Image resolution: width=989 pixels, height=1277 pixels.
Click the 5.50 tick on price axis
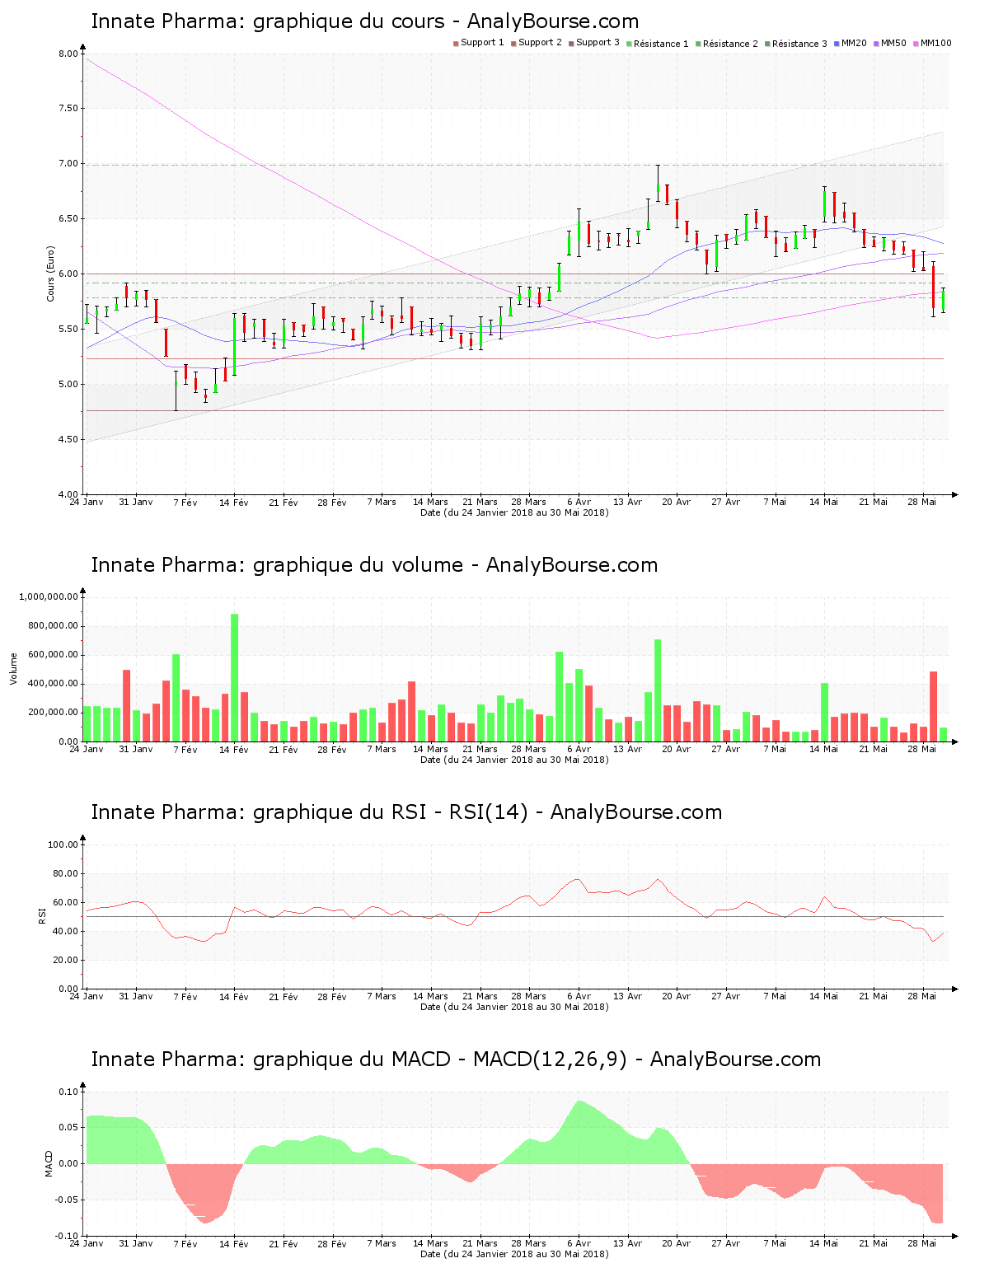click(x=68, y=329)
